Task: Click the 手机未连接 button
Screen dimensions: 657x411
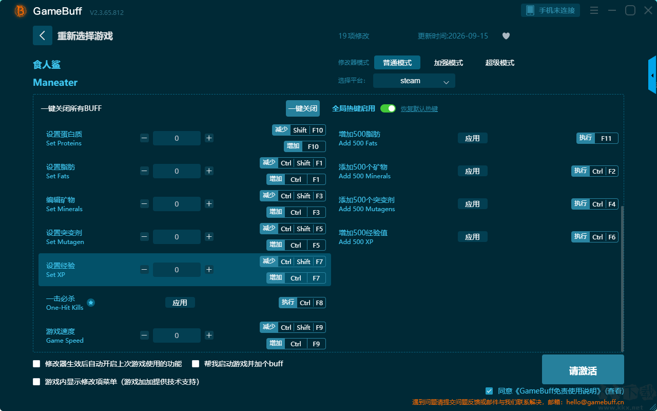Action: pyautogui.click(x=551, y=10)
